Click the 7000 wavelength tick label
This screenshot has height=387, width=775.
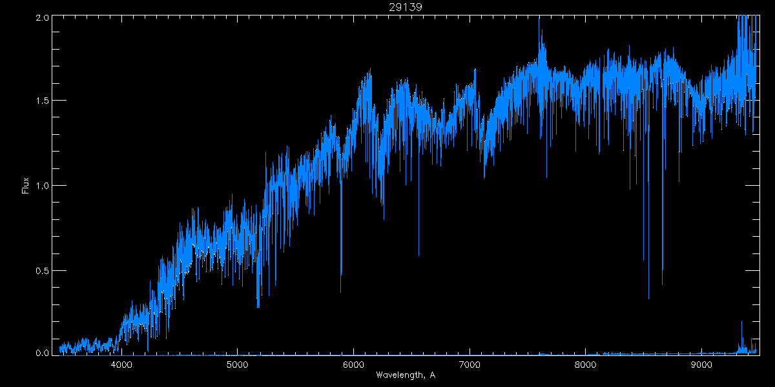point(470,364)
